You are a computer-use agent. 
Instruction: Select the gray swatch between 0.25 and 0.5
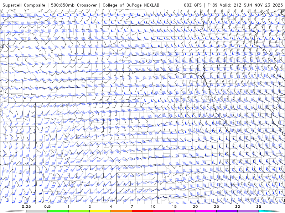[37, 211]
